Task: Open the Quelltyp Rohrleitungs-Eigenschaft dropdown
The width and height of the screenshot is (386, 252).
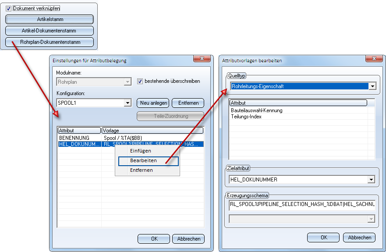Action: pyautogui.click(x=372, y=86)
